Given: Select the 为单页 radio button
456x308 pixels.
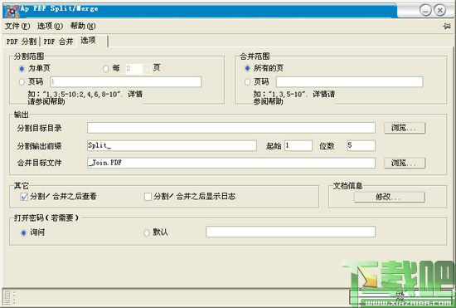Looking at the screenshot, I should (x=22, y=69).
